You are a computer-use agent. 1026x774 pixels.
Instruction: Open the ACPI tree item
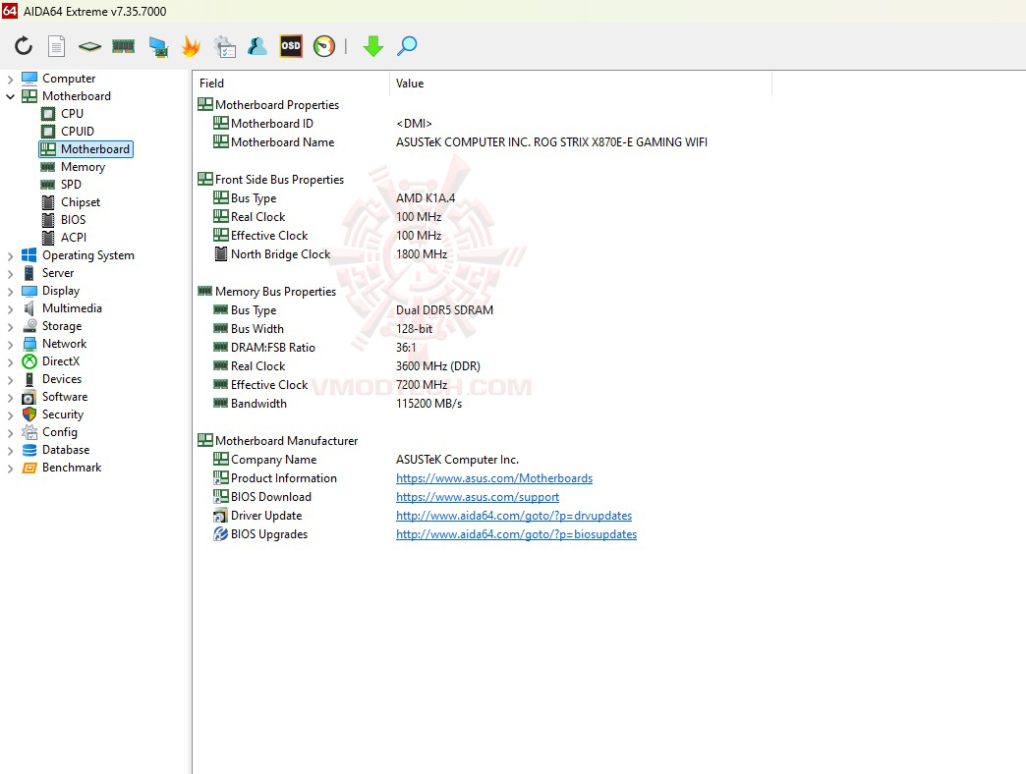point(74,238)
